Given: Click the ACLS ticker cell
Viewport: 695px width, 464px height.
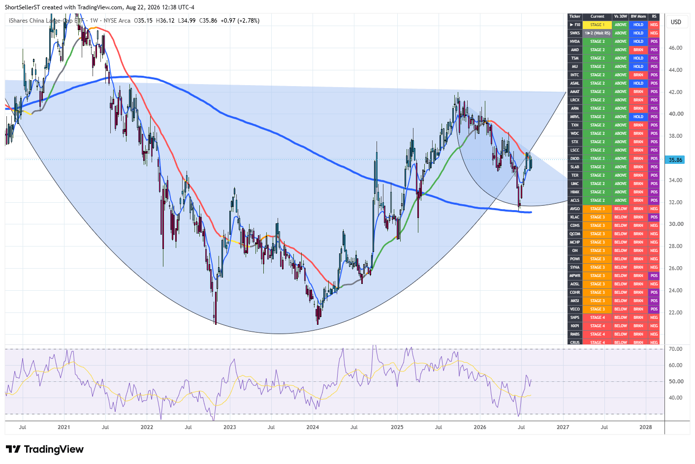Looking at the screenshot, I should click(x=575, y=200).
